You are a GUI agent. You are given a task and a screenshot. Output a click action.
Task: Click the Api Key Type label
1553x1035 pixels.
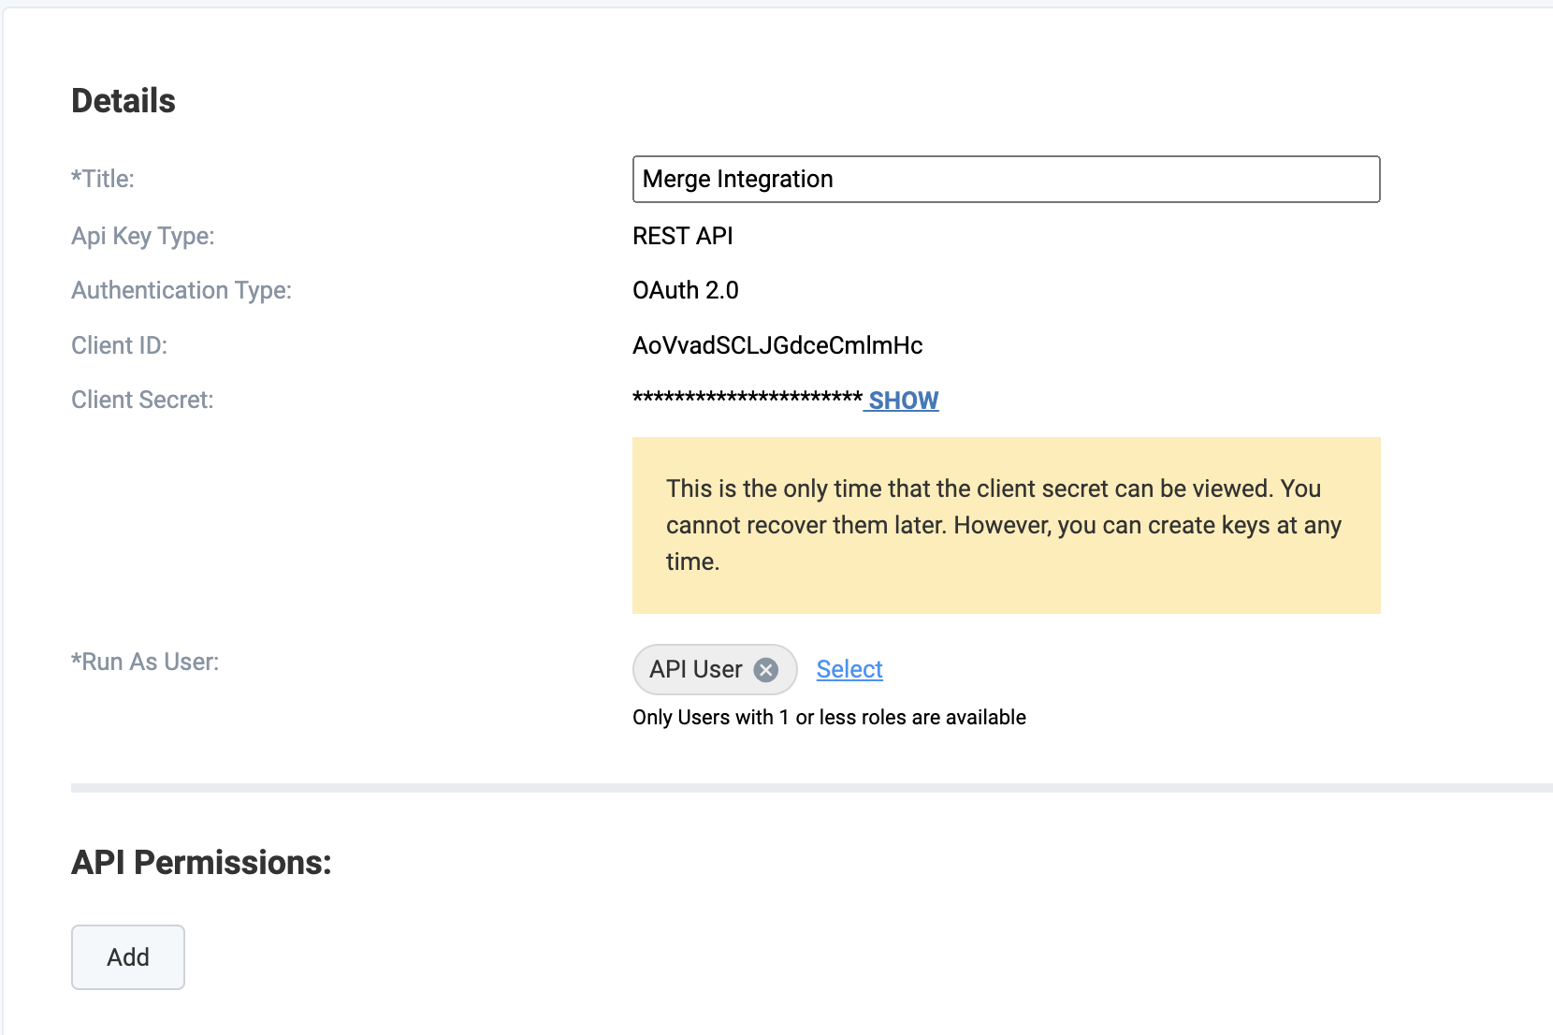click(142, 236)
